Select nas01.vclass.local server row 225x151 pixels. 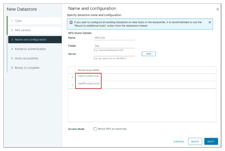tap(89, 76)
